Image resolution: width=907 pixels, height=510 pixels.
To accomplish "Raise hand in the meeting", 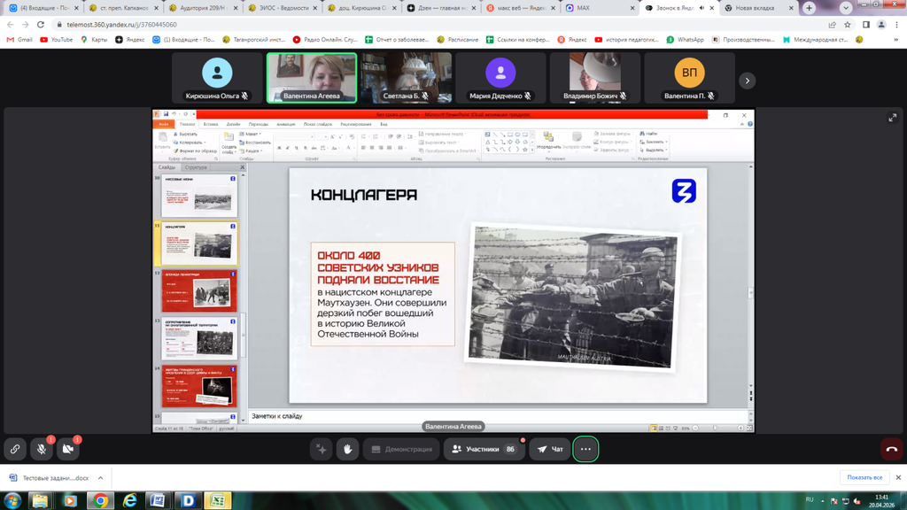I will tap(347, 449).
